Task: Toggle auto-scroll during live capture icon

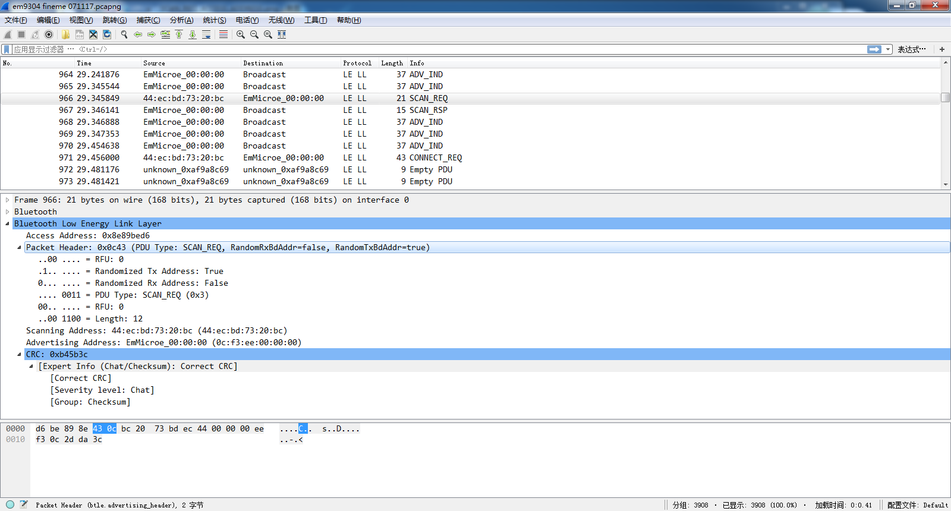Action: [206, 34]
